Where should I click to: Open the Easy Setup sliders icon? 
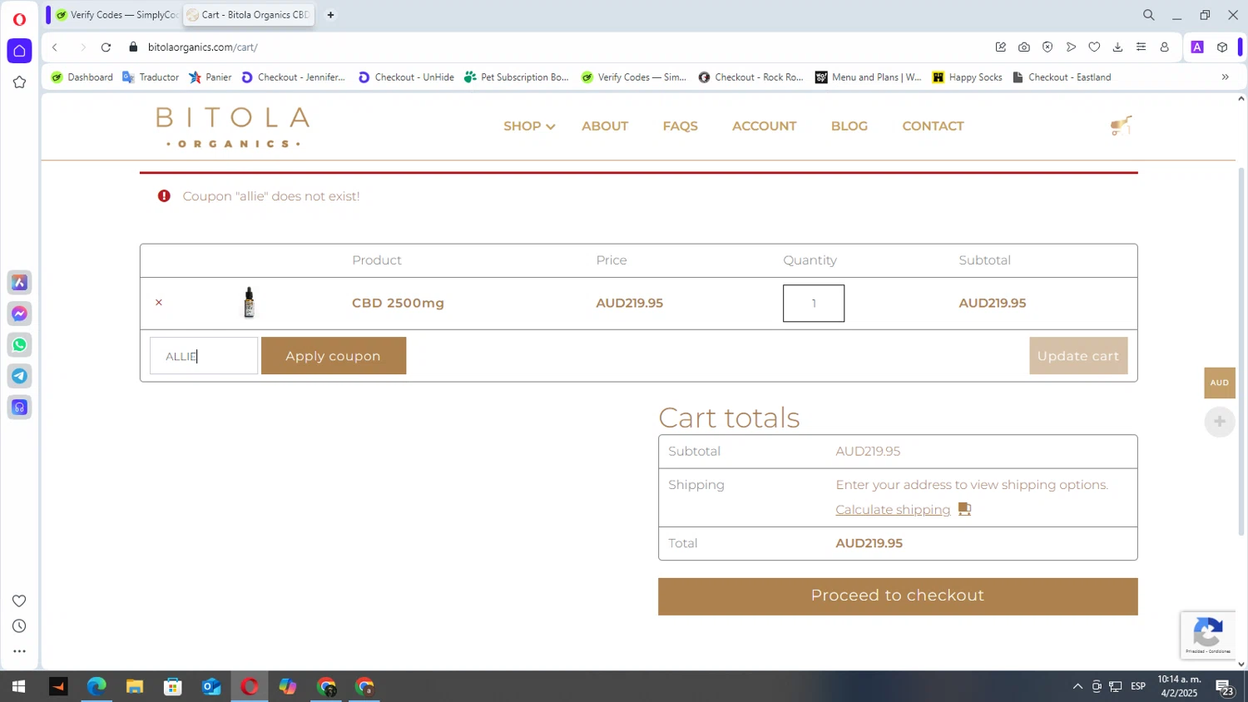point(1141,47)
